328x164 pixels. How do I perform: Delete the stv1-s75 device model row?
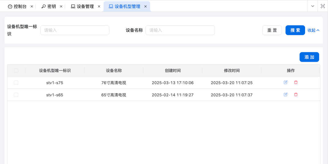[296, 82]
